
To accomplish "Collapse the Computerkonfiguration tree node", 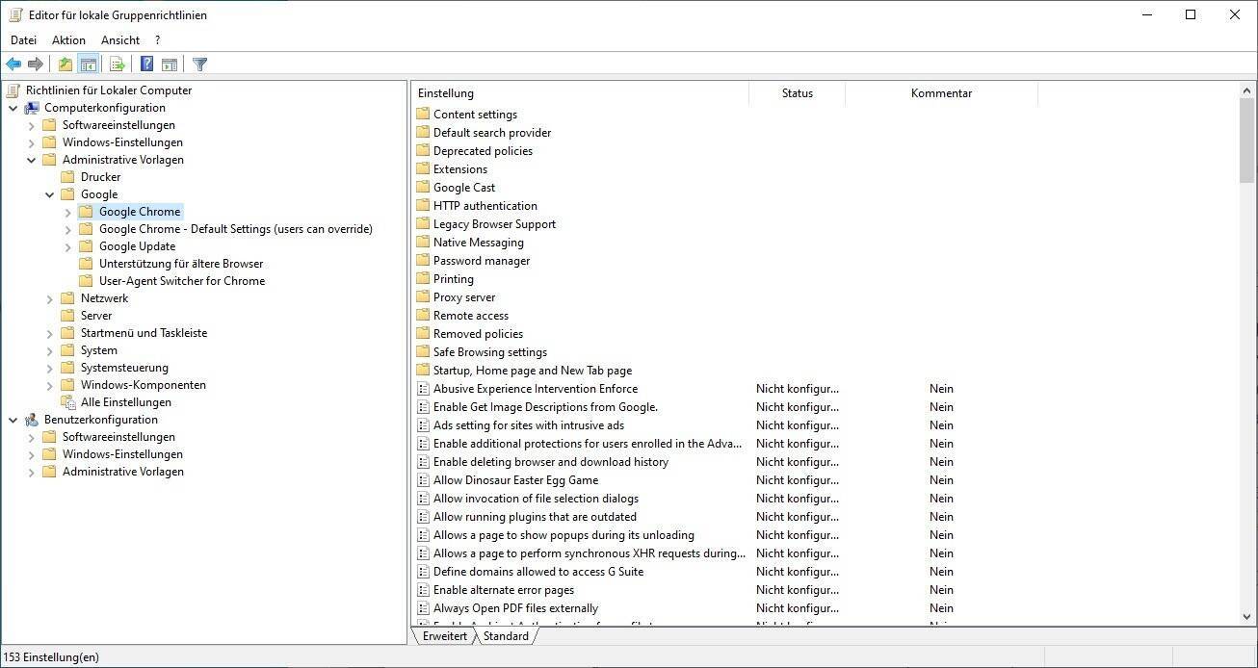I will coord(13,108).
